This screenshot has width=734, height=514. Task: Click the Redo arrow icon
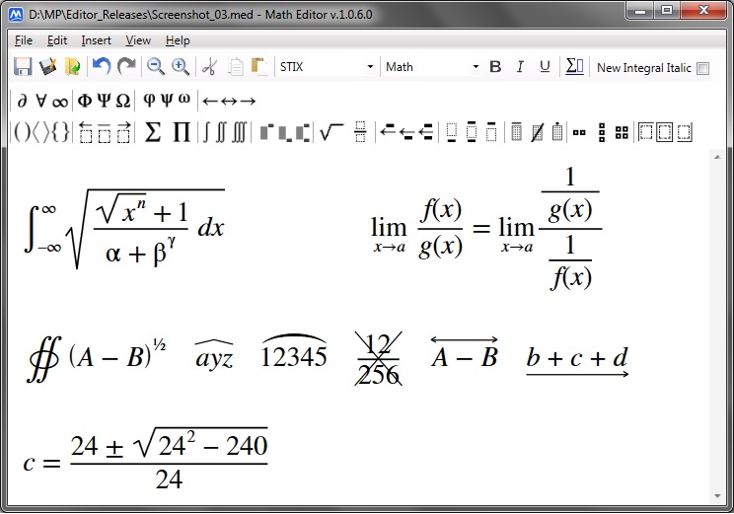(x=126, y=67)
